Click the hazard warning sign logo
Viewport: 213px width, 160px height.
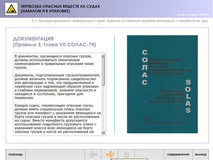click(x=11, y=9)
